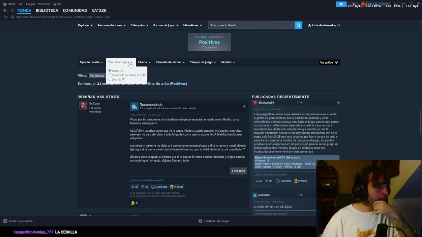Viewport: 422px width, 237px height.
Task: Click the thumbs-down icon next to 69senador69
Action: click(x=255, y=103)
